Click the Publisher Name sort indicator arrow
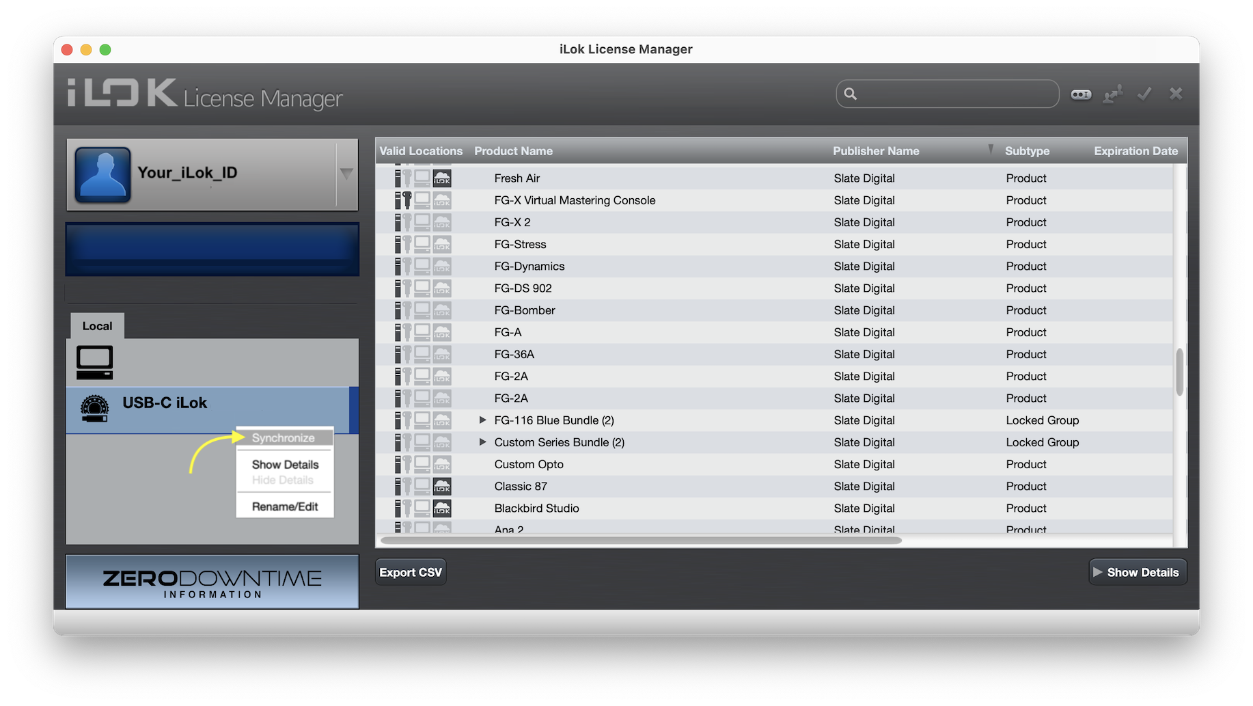Screen dimensions: 1253x706 point(991,150)
